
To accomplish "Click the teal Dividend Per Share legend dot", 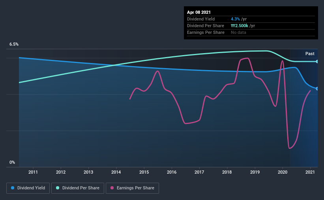I will pyautogui.click(x=58, y=188).
